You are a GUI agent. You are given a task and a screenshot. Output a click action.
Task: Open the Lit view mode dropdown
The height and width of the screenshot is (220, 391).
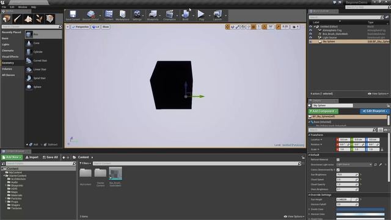tap(95, 27)
